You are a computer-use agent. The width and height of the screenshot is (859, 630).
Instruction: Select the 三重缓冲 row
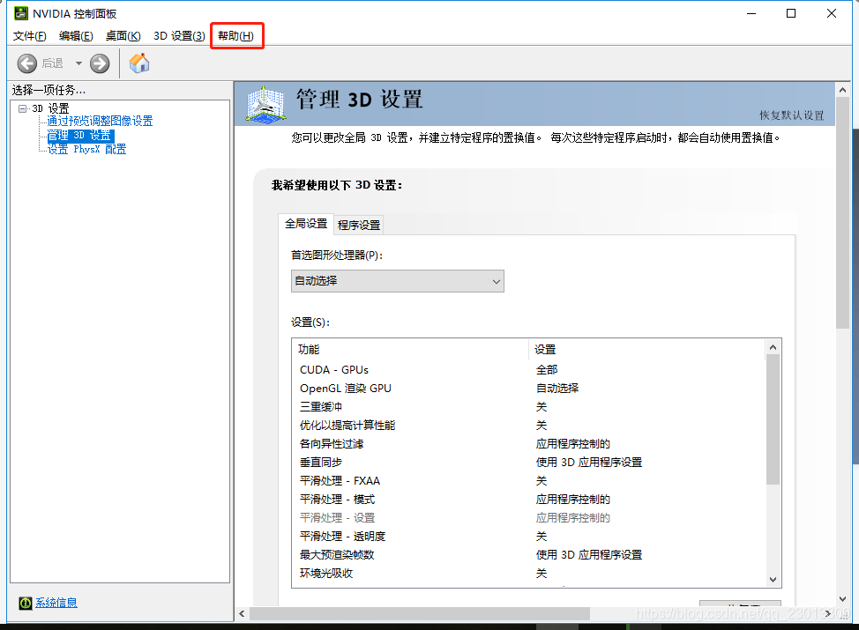pos(528,407)
